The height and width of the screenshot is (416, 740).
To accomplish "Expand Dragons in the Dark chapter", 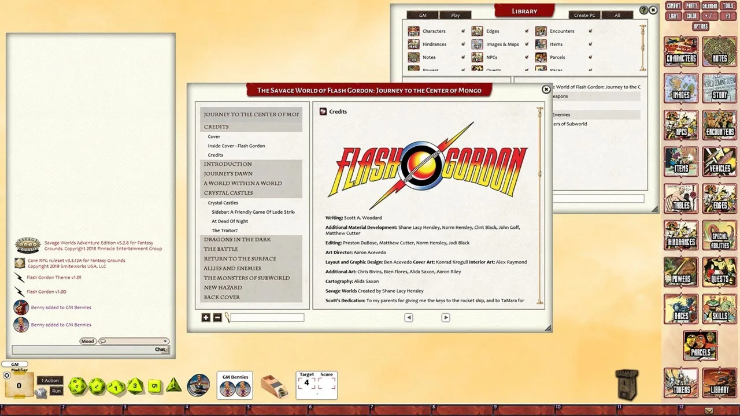I will pos(237,239).
